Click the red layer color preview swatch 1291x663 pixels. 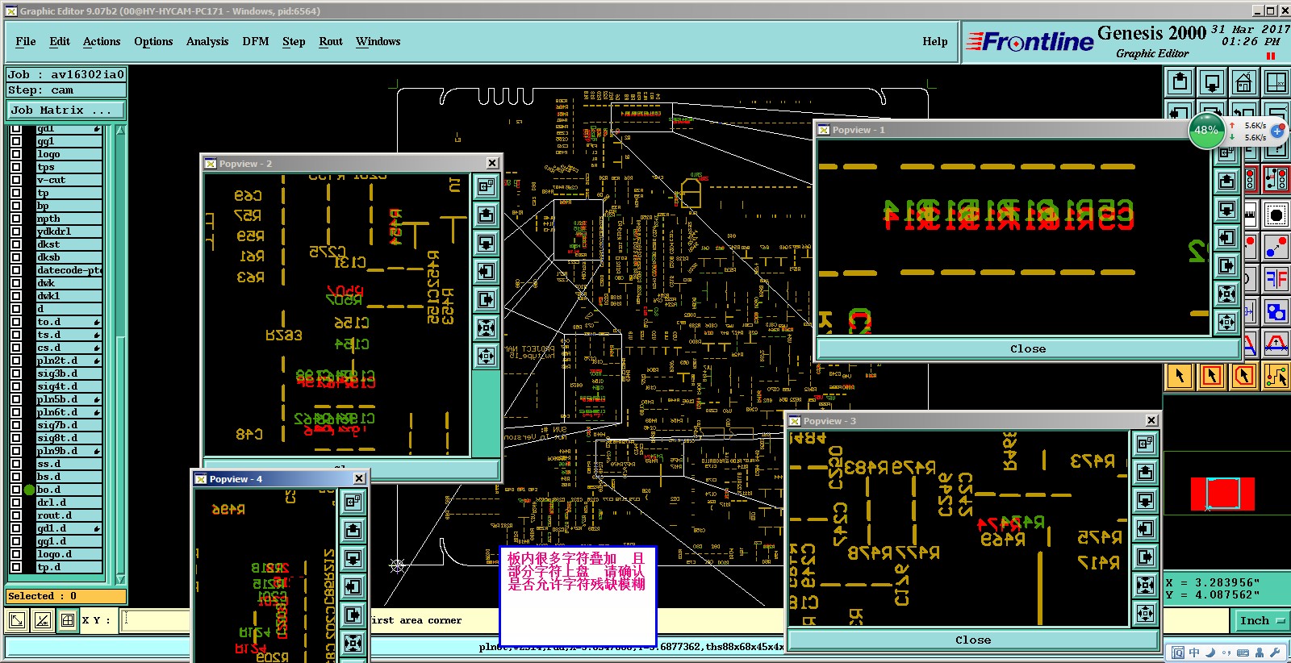(1222, 494)
